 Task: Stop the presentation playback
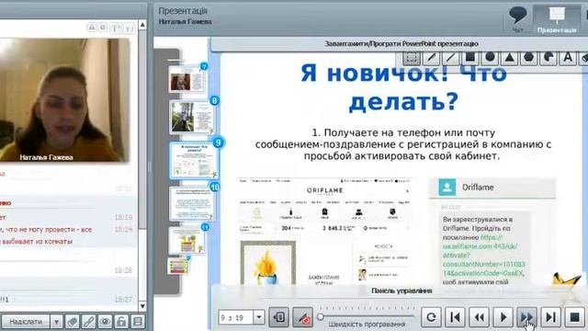pyautogui.click(x=574, y=317)
